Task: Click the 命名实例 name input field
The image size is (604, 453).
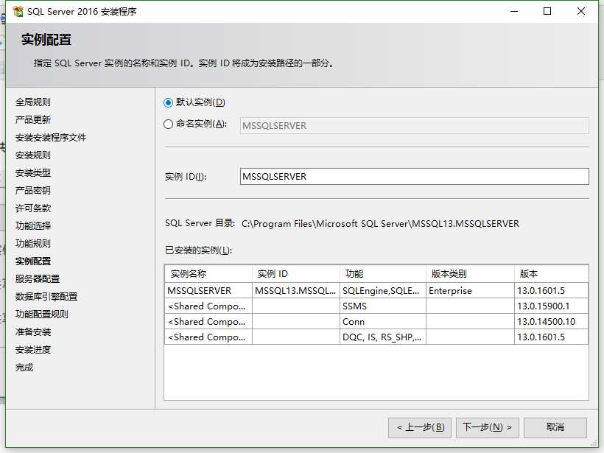Action: click(415, 125)
